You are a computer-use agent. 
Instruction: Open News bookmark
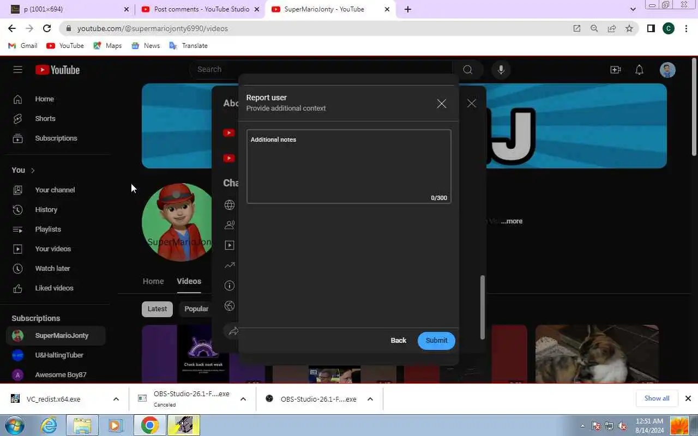(146, 46)
